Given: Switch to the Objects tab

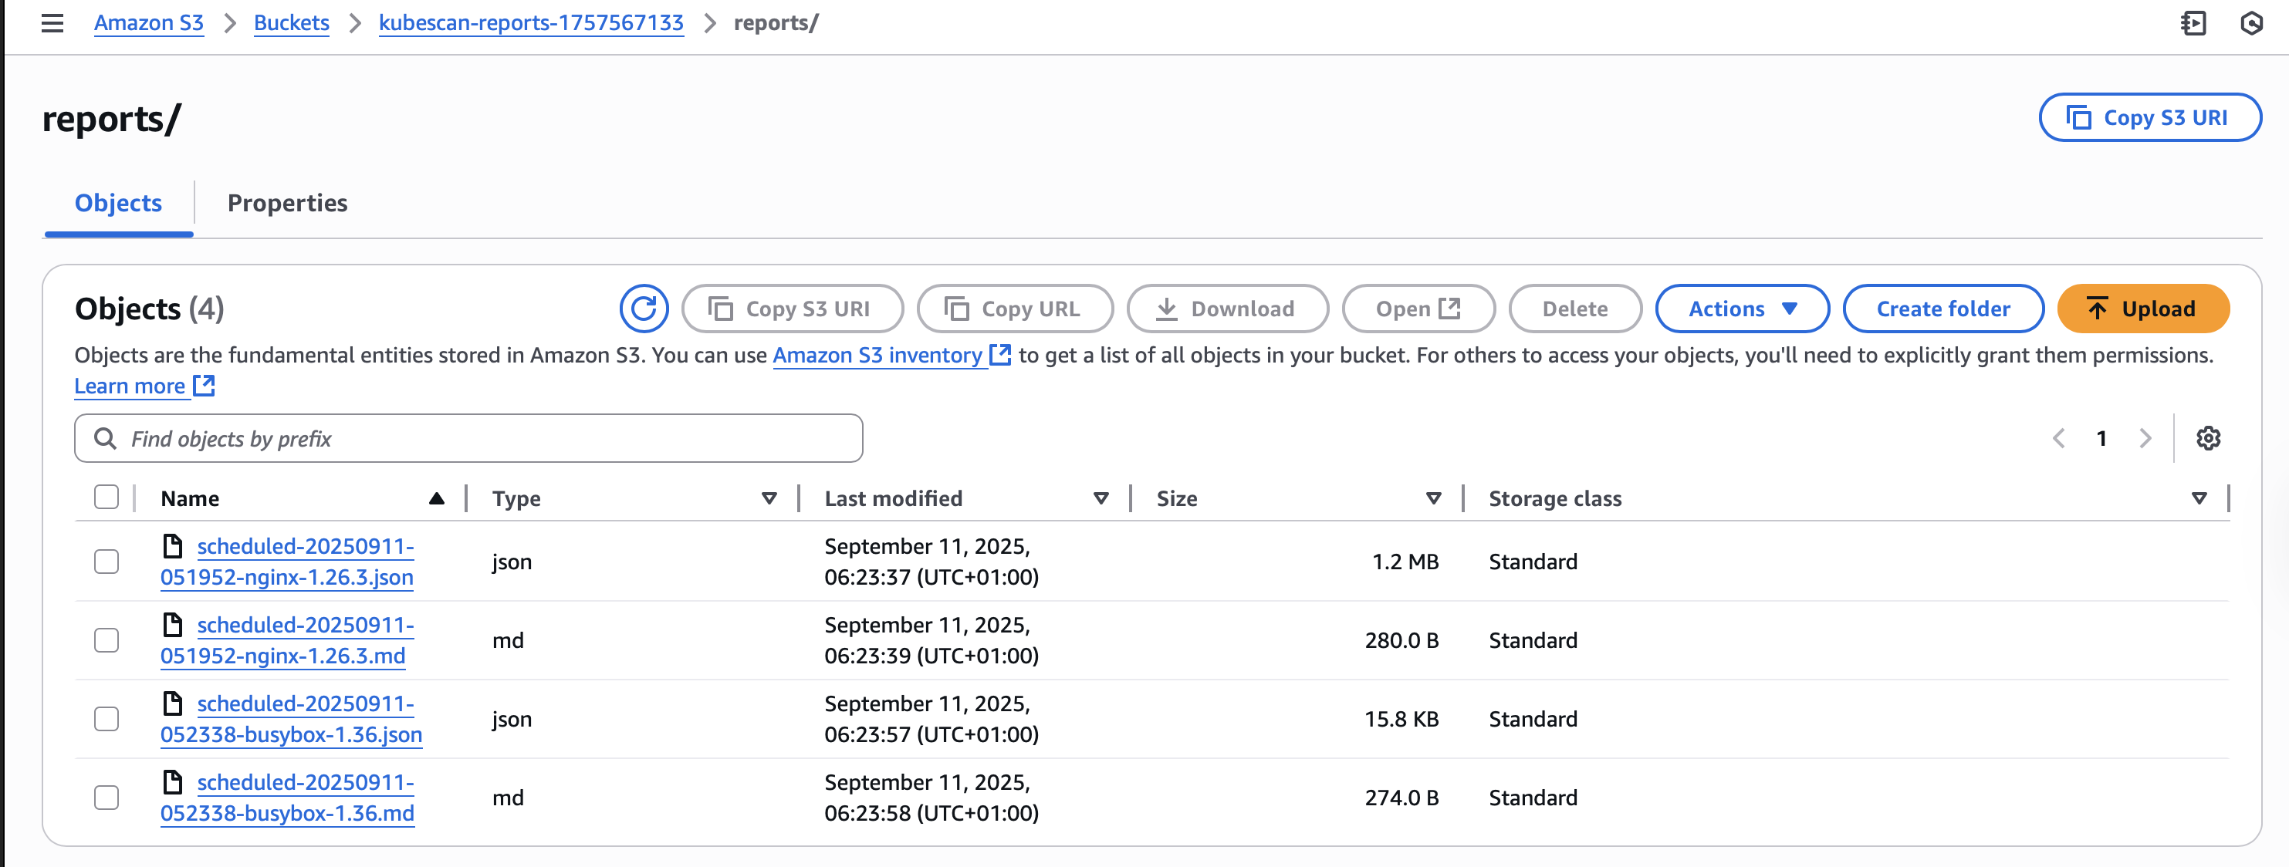Looking at the screenshot, I should (118, 203).
